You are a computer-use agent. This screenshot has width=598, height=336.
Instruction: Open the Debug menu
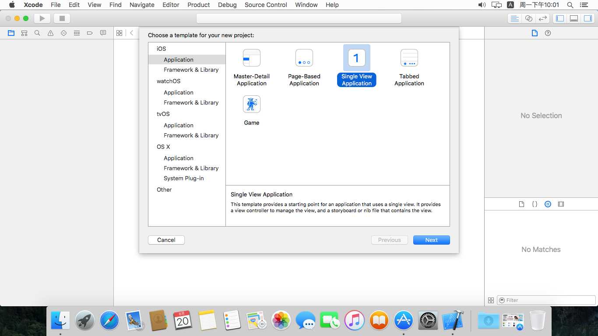pyautogui.click(x=227, y=5)
